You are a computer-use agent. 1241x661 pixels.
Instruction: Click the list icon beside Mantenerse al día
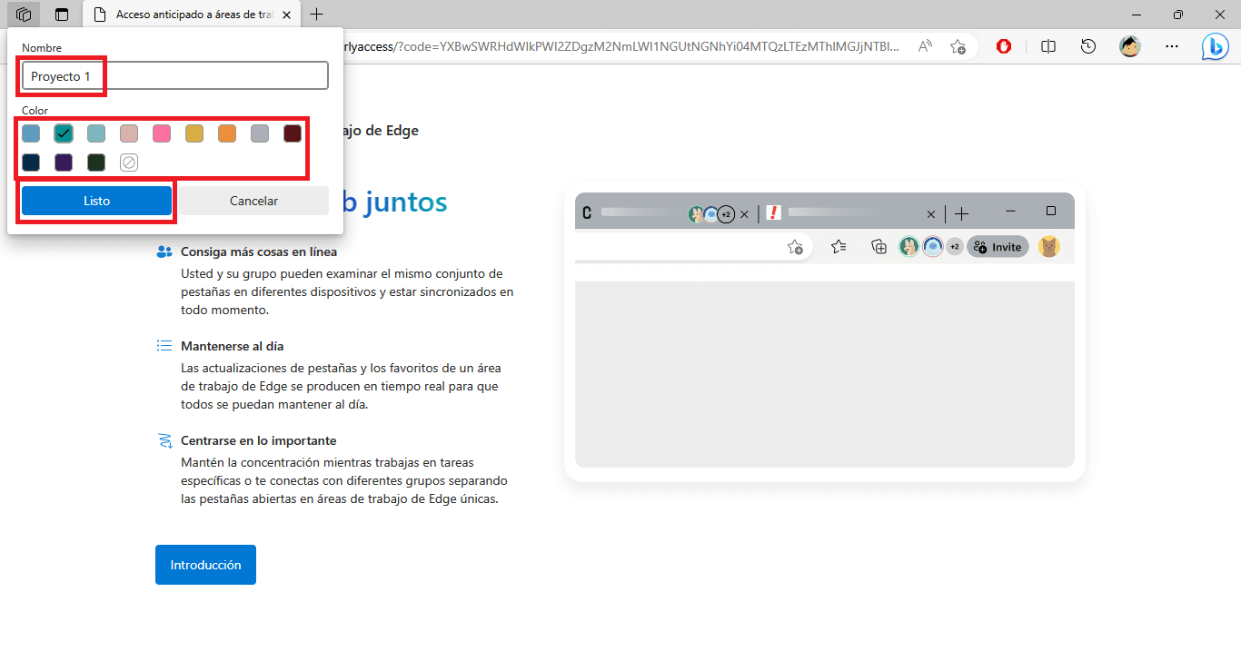(164, 346)
